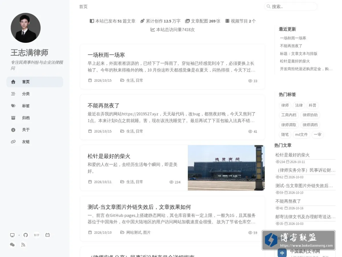
Task: Click folder icon on 不能再熬夜了 post card
Action: click(x=122, y=131)
